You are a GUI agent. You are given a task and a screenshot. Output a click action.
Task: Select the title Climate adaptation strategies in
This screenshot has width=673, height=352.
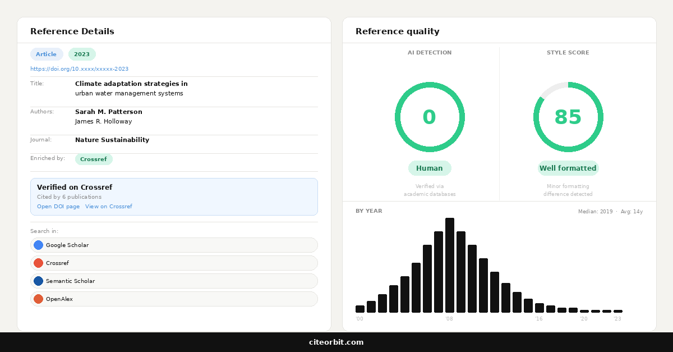click(131, 84)
